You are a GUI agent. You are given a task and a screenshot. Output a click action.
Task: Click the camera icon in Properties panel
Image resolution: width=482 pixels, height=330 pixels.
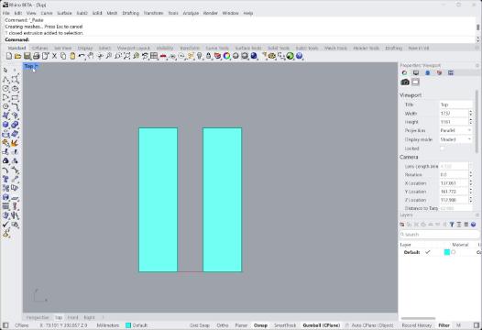pos(405,82)
